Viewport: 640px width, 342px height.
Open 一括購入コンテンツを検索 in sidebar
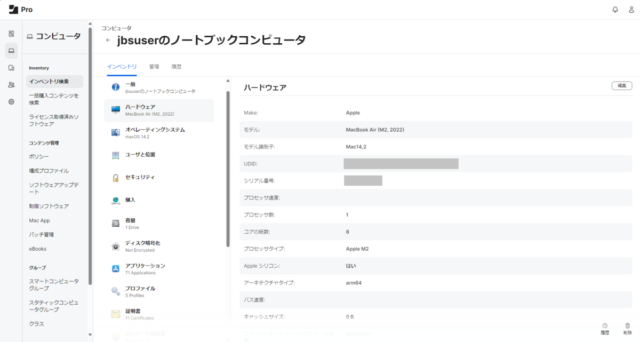tap(54, 99)
